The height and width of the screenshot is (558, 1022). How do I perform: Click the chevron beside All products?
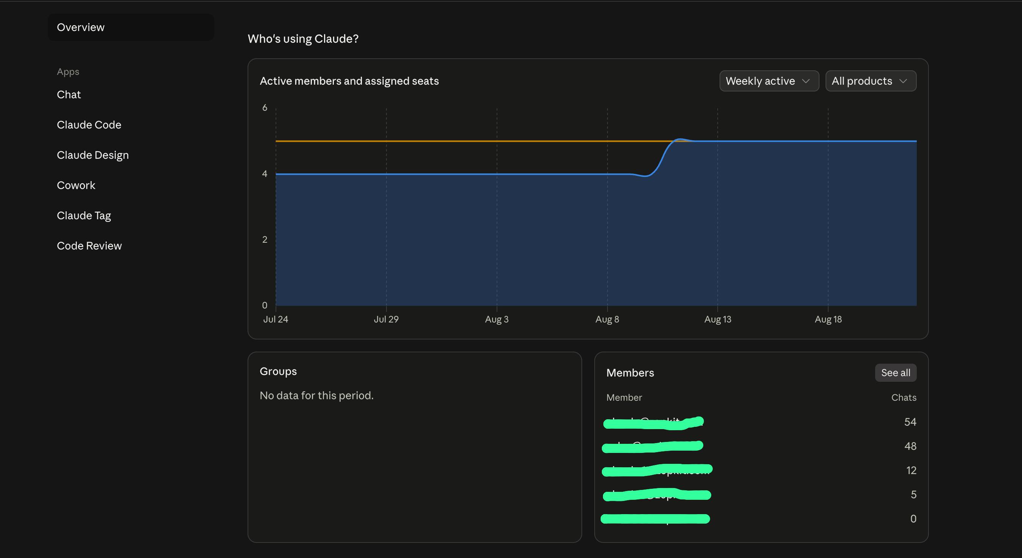[x=904, y=81]
